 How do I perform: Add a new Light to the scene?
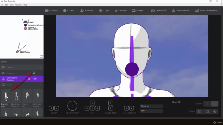pyautogui.click(x=104, y=11)
